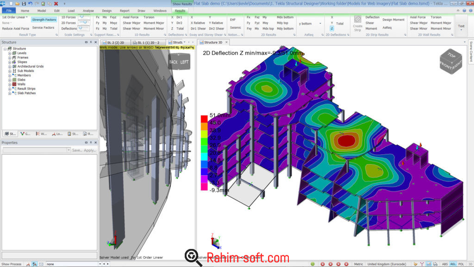Screen dimensions: 474x267
Task: Toggle Reduce Axial Force option
Action: click(15, 28)
